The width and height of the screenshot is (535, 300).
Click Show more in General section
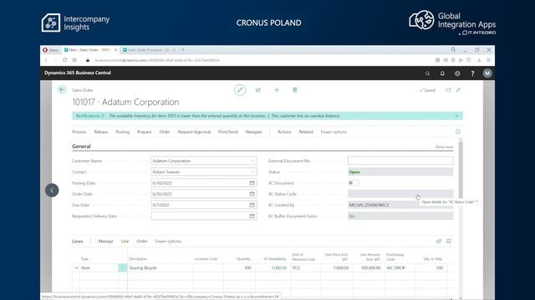pos(444,147)
